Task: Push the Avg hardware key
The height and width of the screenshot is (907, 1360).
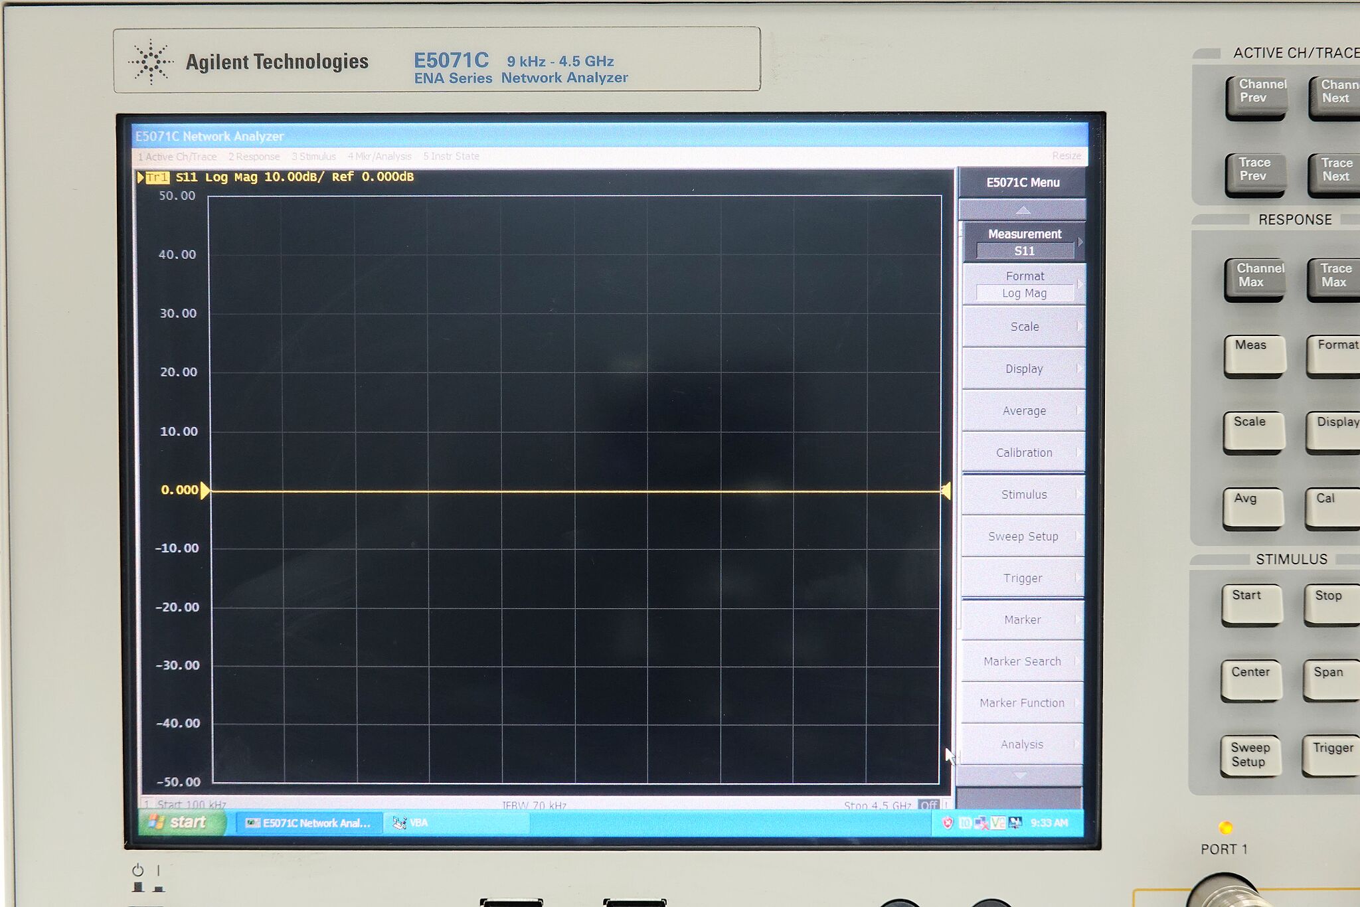Action: tap(1252, 509)
